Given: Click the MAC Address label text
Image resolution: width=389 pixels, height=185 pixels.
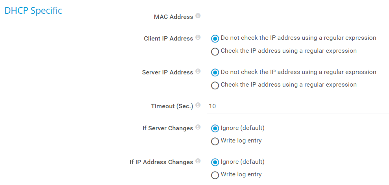Looking at the screenshot, I should (x=173, y=17).
